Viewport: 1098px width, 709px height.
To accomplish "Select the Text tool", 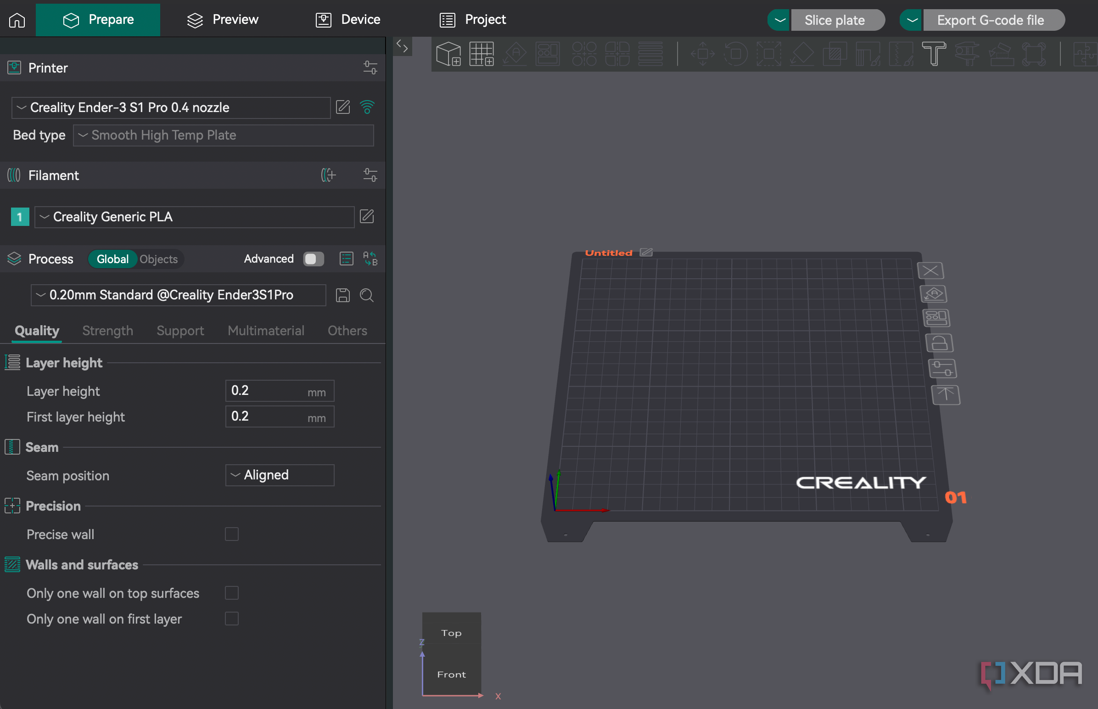I will point(934,54).
